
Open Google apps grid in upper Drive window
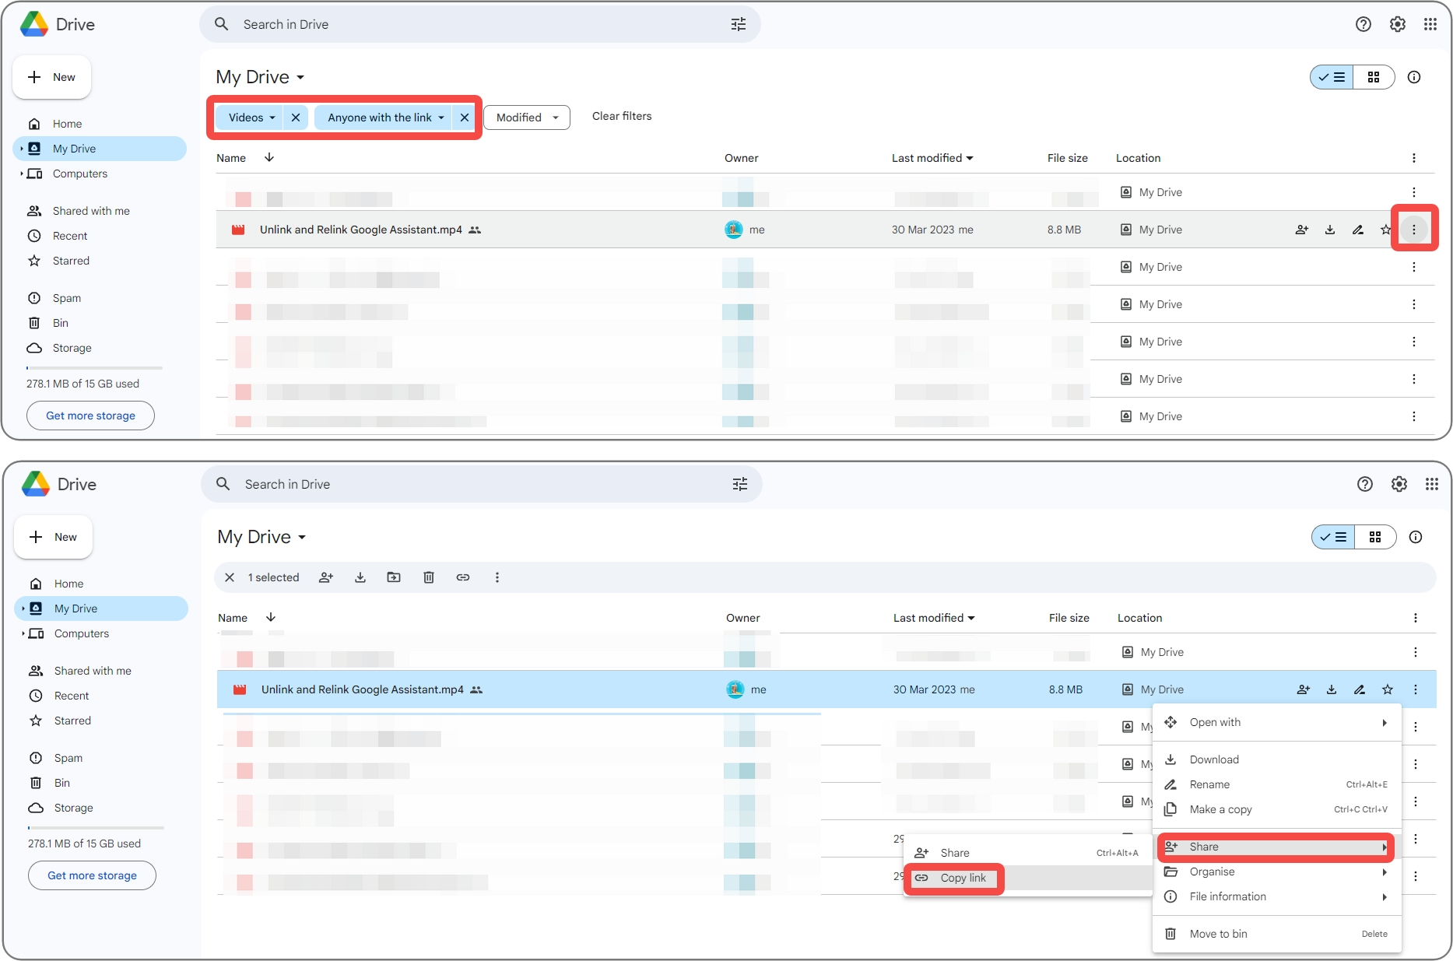click(1430, 24)
